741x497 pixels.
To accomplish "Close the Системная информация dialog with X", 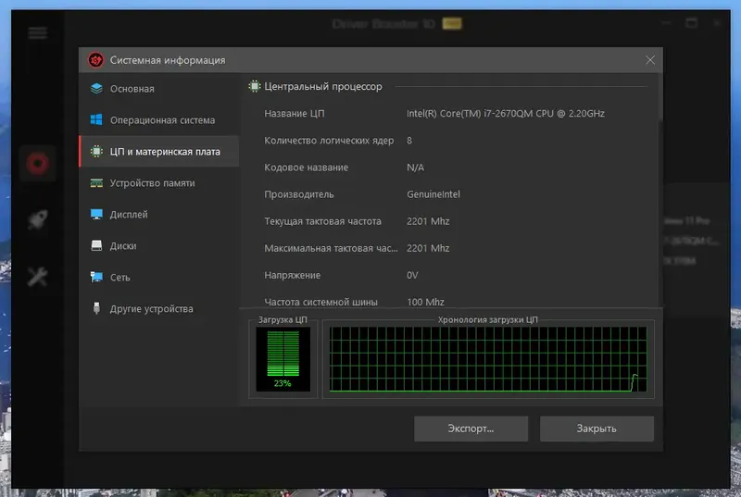I will [x=650, y=60].
